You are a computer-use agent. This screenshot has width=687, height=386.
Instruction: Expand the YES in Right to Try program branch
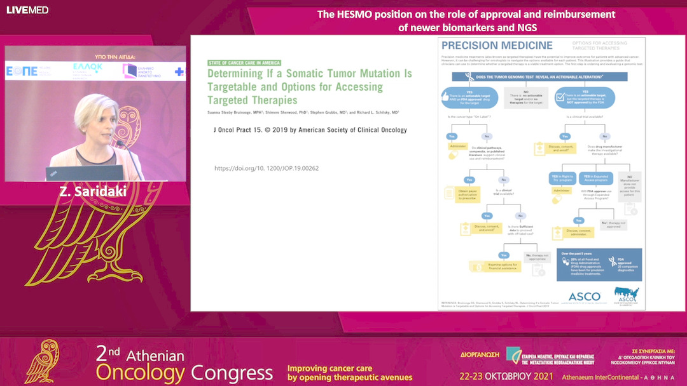click(563, 178)
